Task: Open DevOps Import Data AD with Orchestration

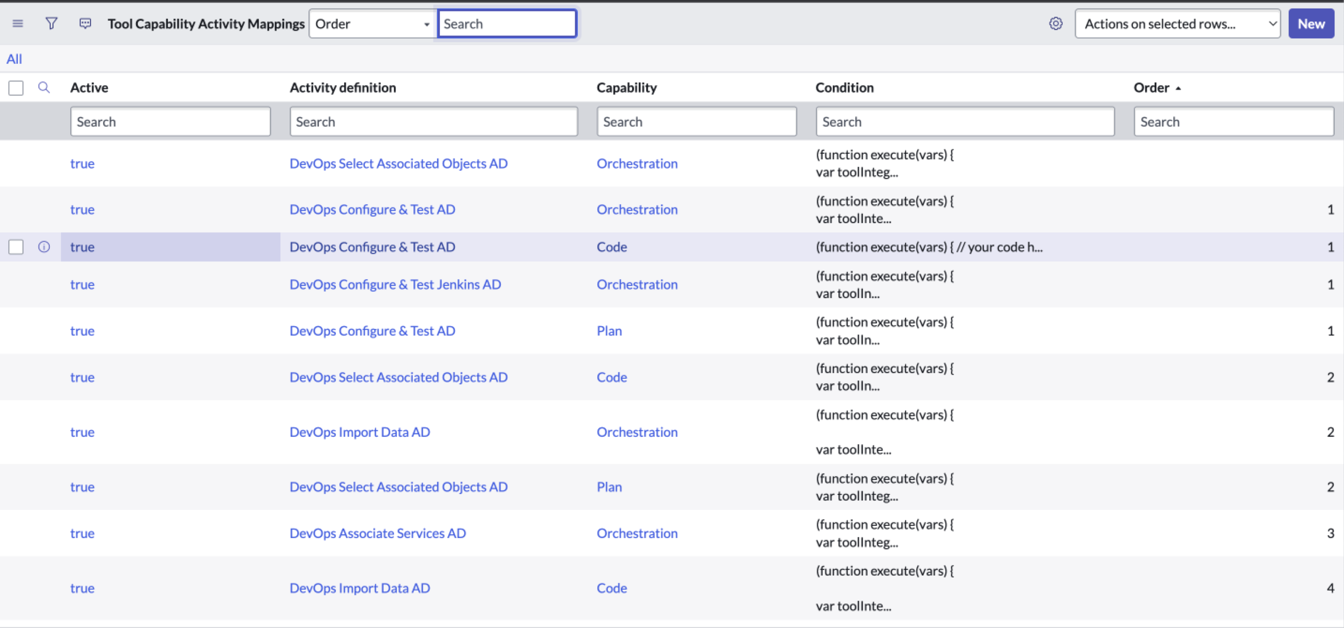Action: (x=360, y=432)
